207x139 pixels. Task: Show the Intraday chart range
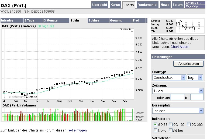click(x=12, y=20)
